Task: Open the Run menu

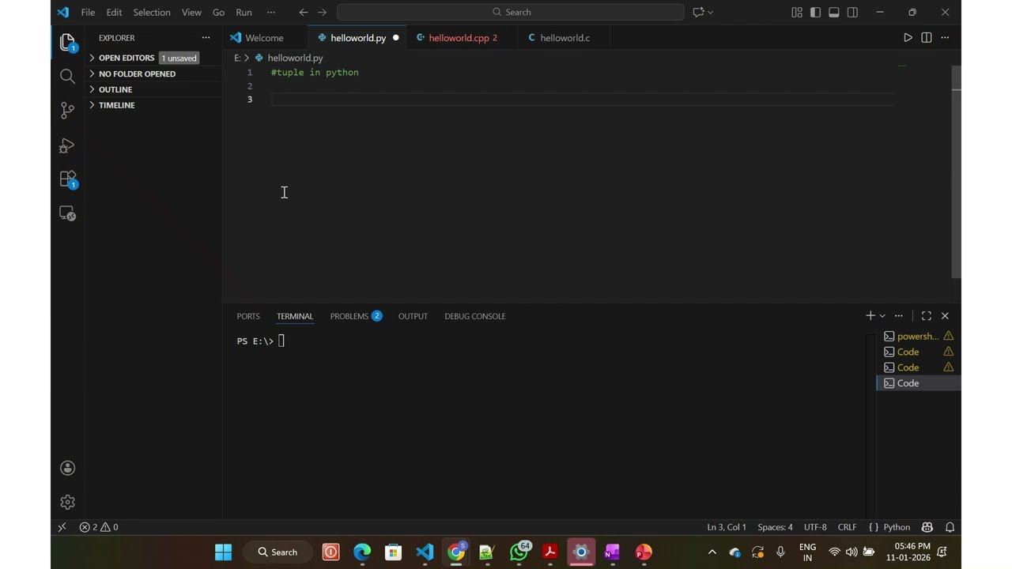Action: coord(244,12)
